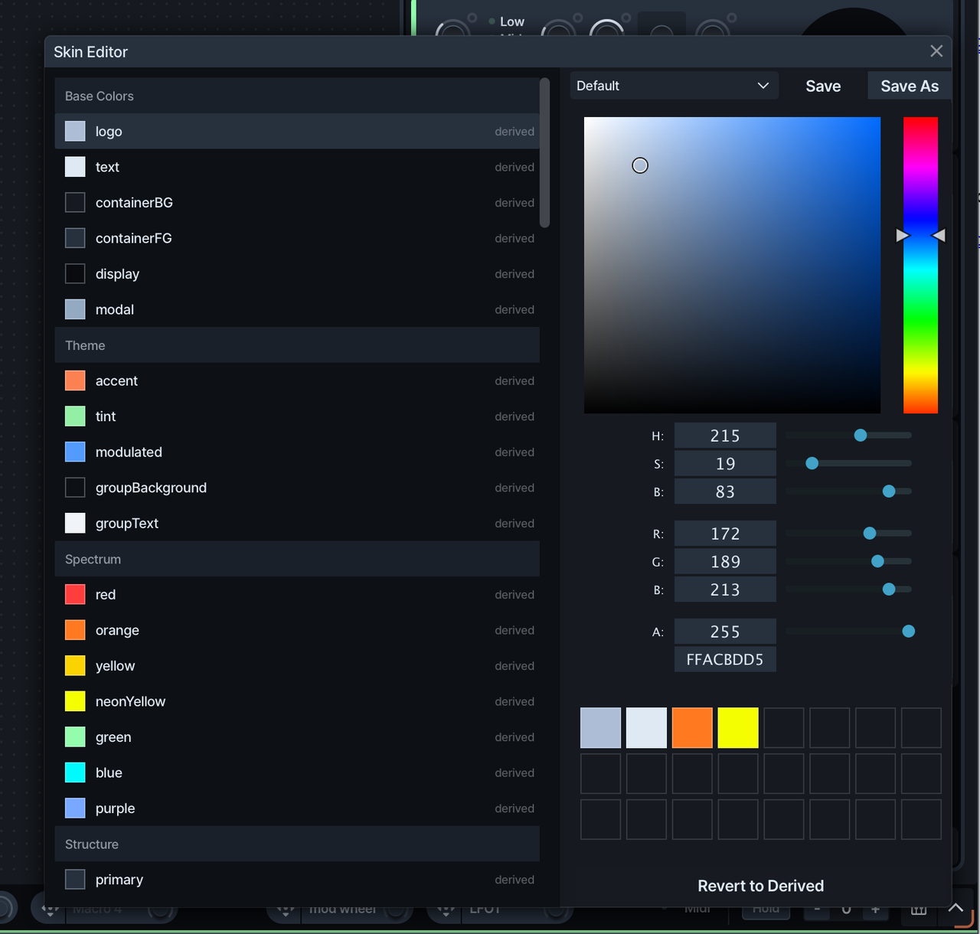Select the orange spectrum swatch
This screenshot has height=934, width=980.
(75, 630)
